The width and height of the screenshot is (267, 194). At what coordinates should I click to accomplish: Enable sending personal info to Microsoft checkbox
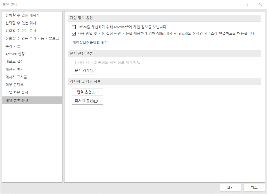(x=74, y=27)
